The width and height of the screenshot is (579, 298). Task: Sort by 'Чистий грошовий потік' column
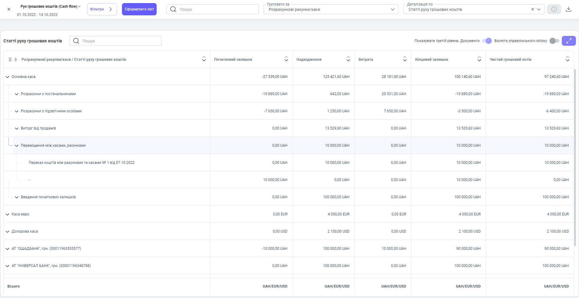pyautogui.click(x=567, y=59)
